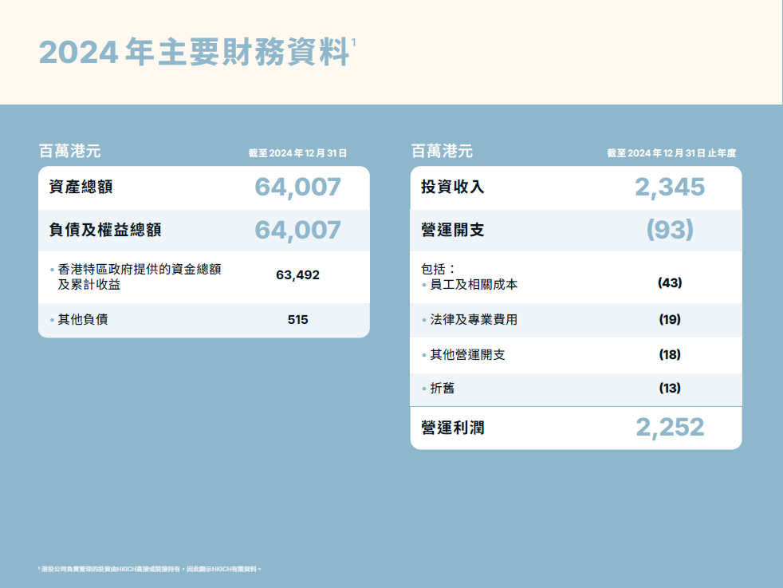Select the 63,492 figure
Screen dimensions: 783x588
click(297, 275)
